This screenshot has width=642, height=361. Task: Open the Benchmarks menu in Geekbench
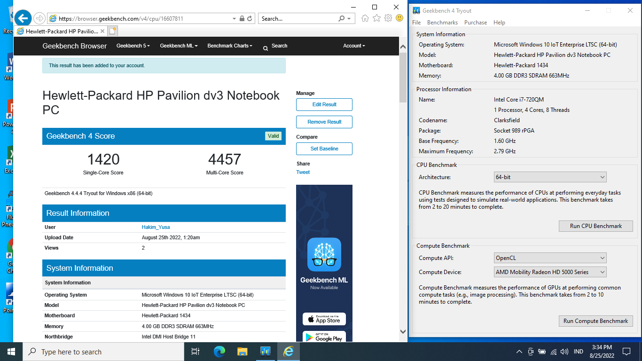coord(442,23)
